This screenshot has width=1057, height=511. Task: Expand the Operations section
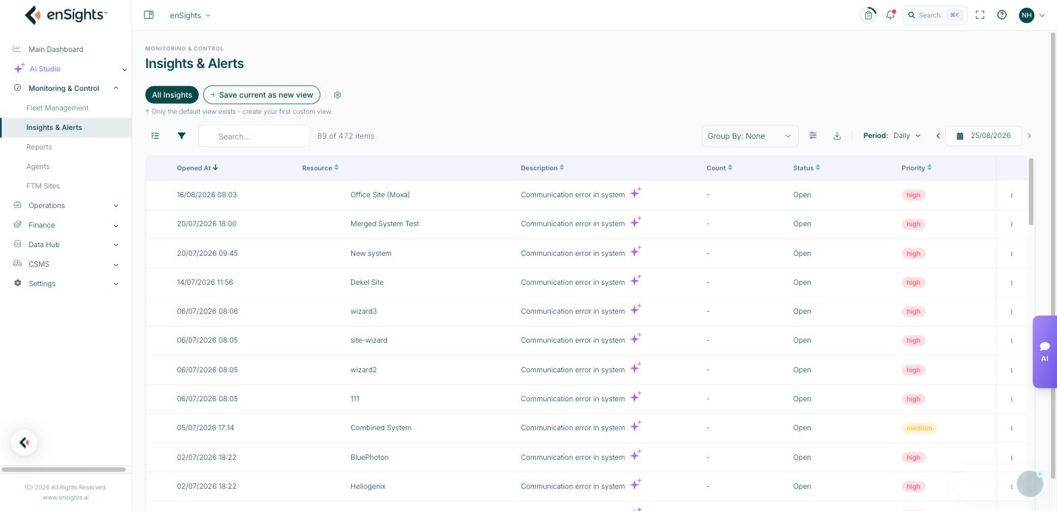pos(65,205)
